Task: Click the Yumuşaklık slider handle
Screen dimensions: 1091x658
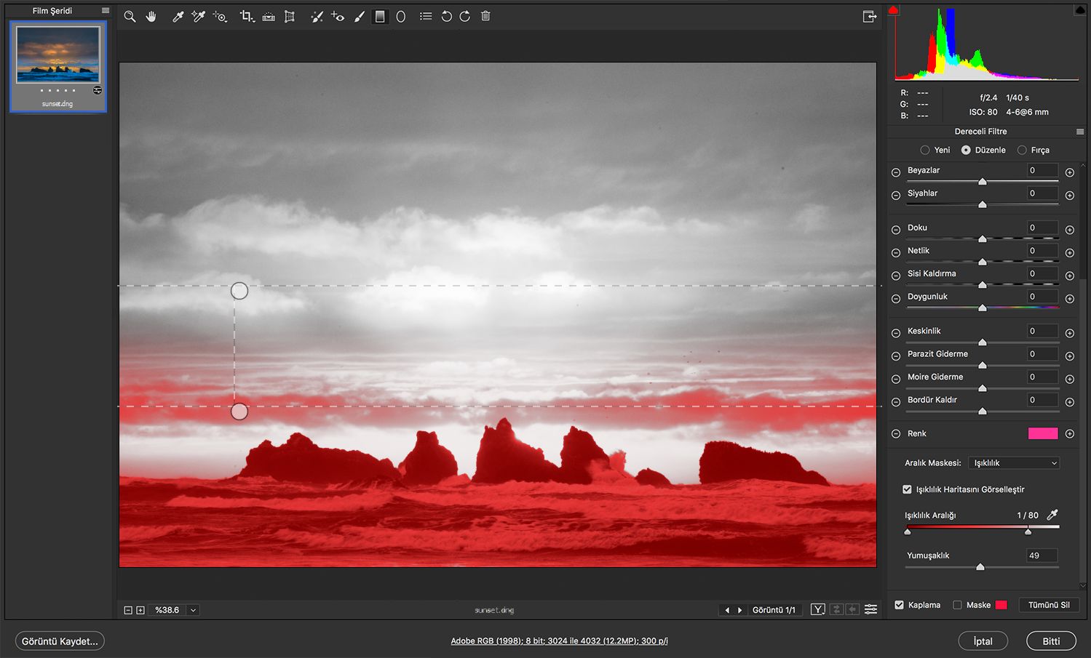Action: point(980,566)
